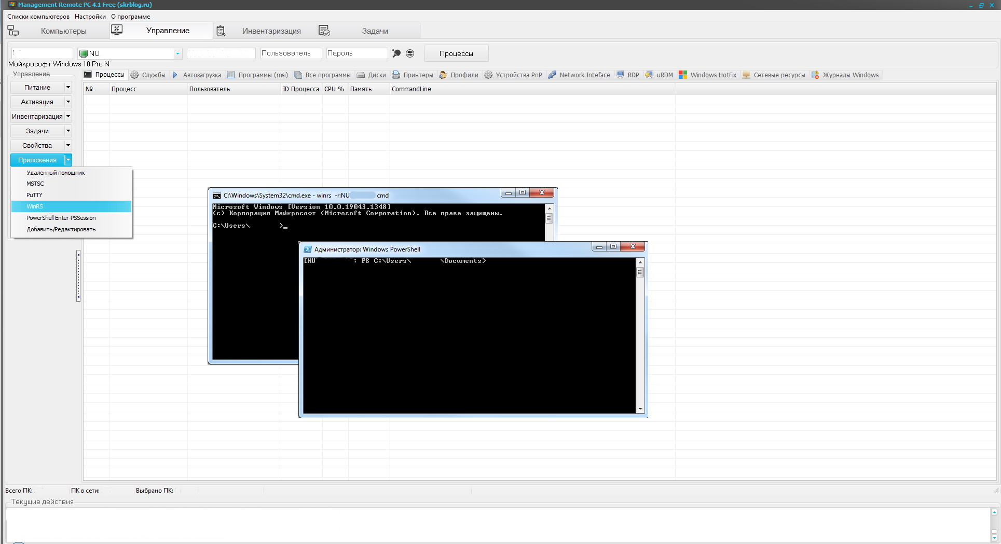Viewport: 1001px width, 544px height.
Task: Click the PowerShell window title bar icon
Action: coord(308,249)
